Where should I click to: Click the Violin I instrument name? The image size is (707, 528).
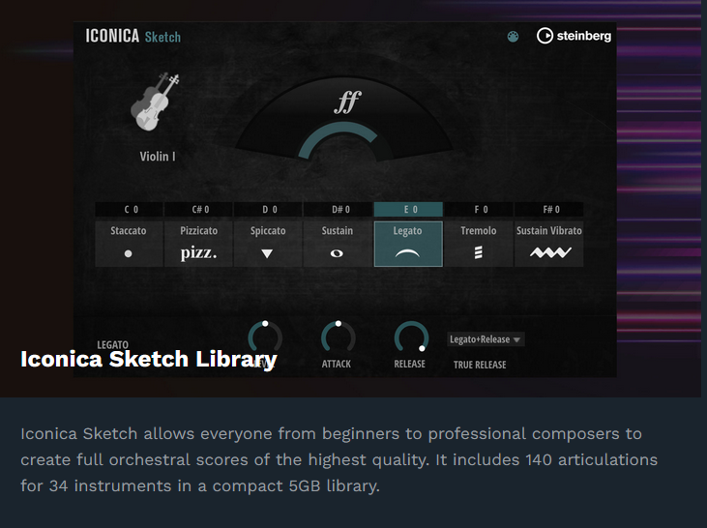158,157
